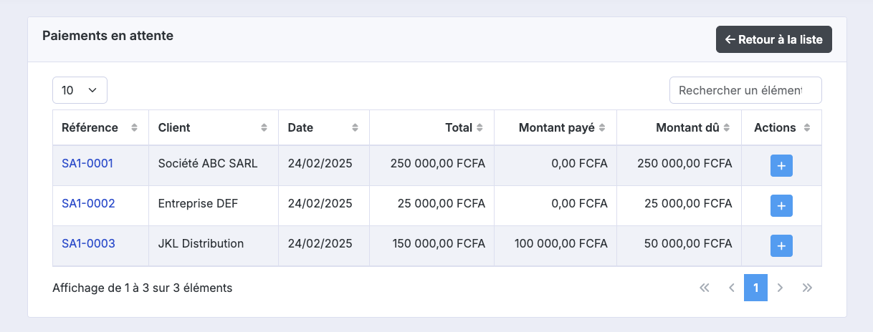
Task: Open reference link SA1-0003
Action: (88, 243)
